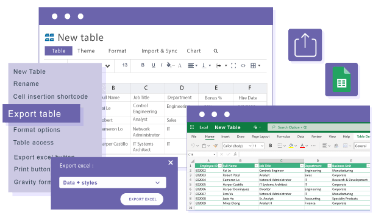
Task: Open the Excel app launcher grid
Action: (x=192, y=127)
